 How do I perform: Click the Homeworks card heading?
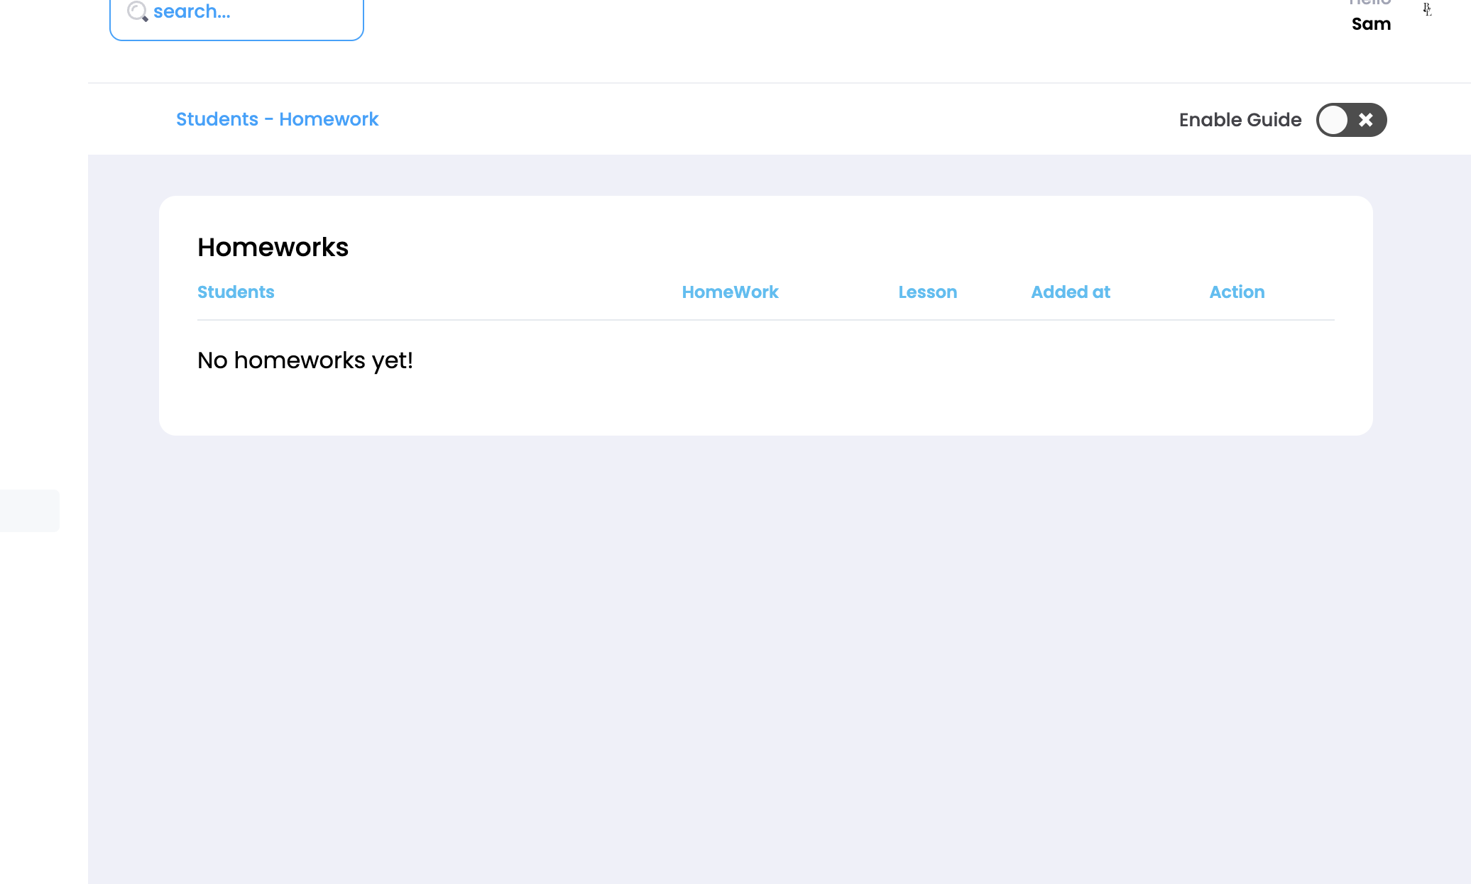[273, 248]
